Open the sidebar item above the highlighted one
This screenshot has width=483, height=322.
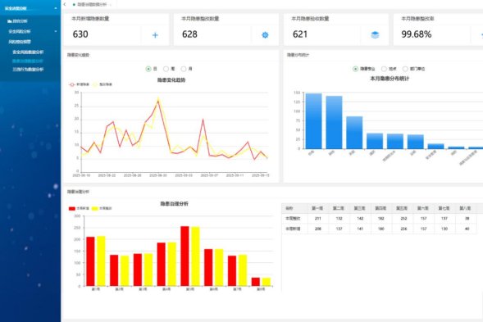[x=28, y=52]
